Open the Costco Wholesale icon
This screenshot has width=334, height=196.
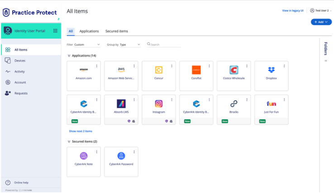click(234, 70)
